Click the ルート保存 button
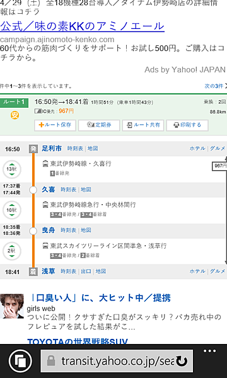227x378 pixels. (x=55, y=125)
